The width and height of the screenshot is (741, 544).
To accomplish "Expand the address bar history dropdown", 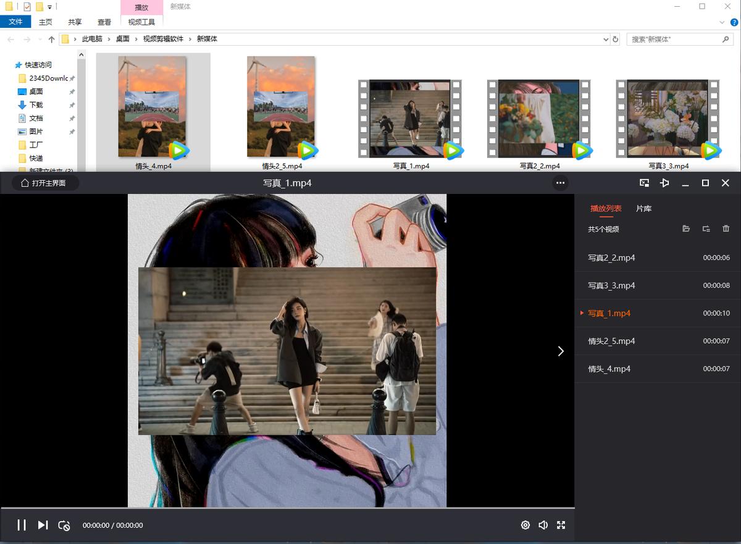I will point(606,39).
